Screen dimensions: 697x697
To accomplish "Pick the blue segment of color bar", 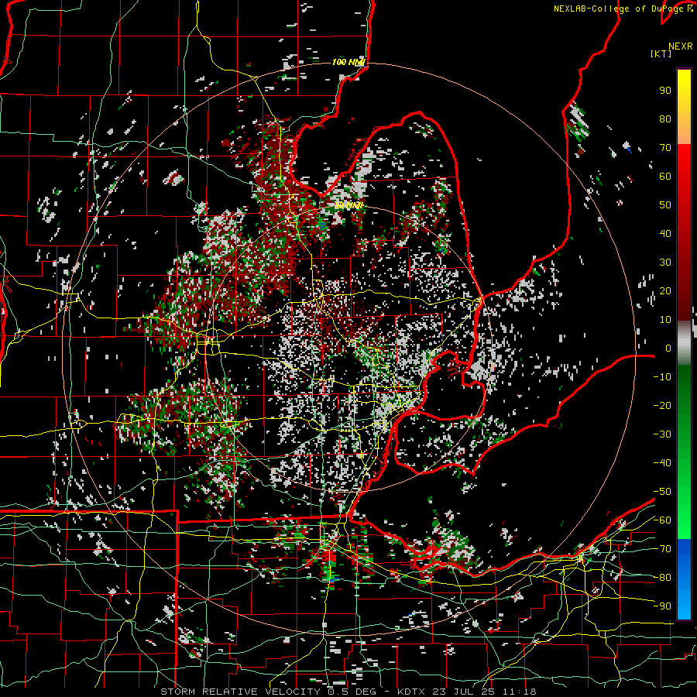I will click(684, 579).
